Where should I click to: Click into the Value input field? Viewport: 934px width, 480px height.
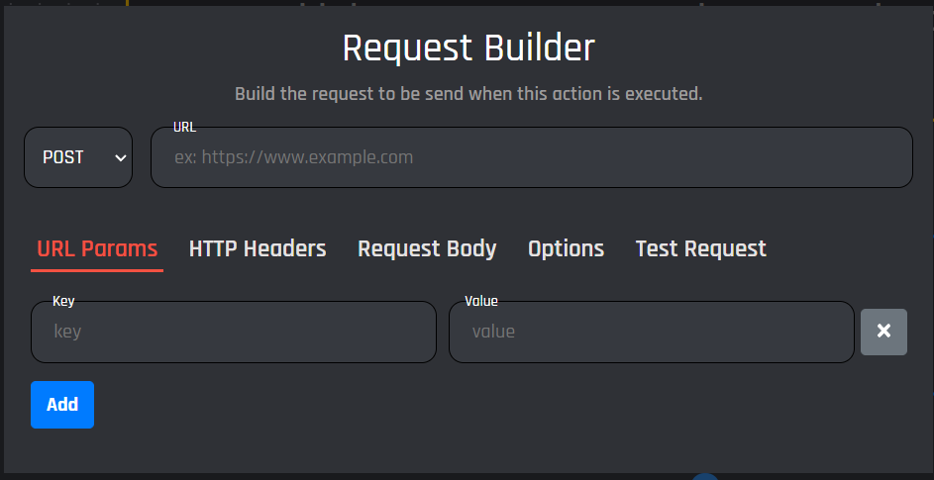(651, 332)
